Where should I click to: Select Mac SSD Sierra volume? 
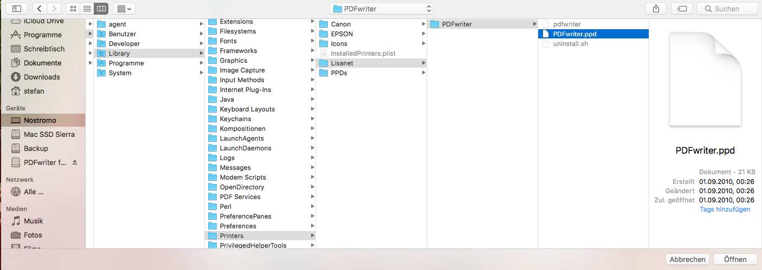click(x=49, y=134)
